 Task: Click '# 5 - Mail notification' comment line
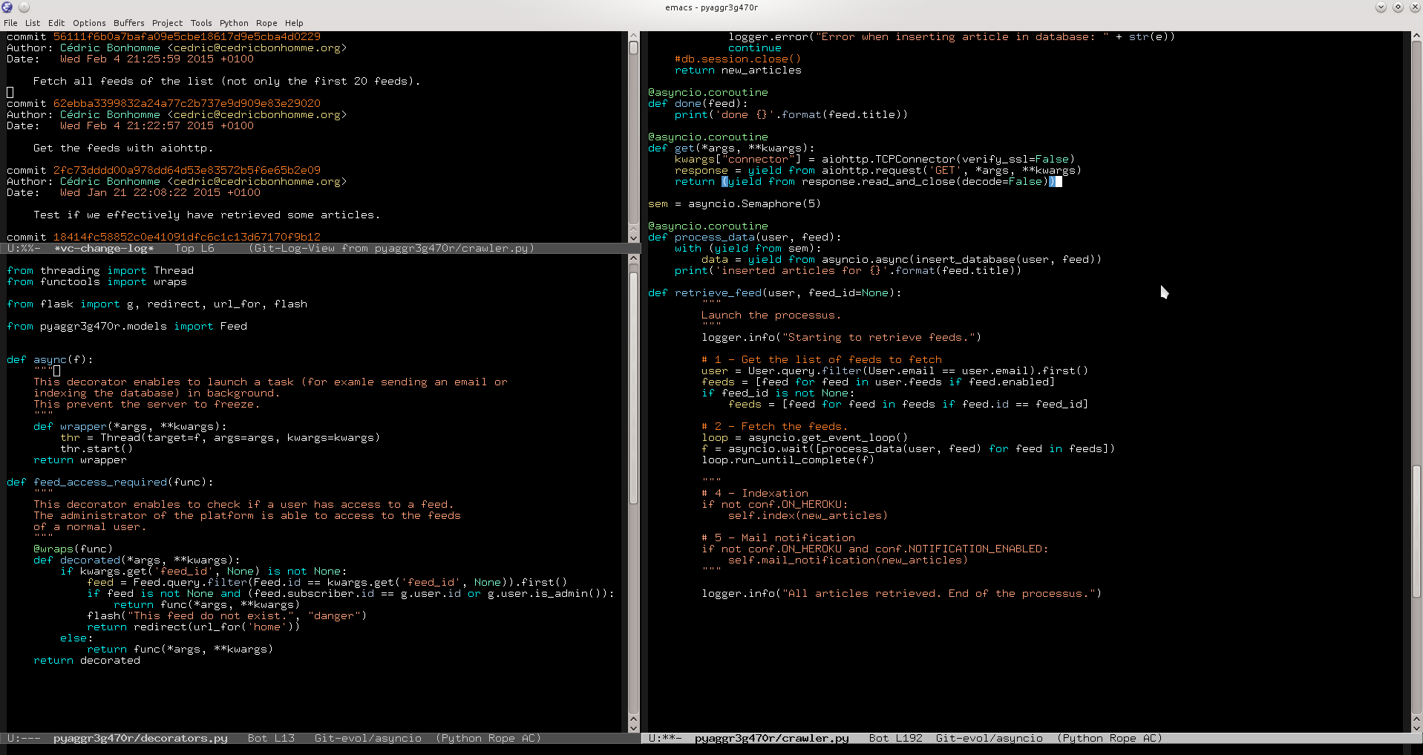point(779,537)
